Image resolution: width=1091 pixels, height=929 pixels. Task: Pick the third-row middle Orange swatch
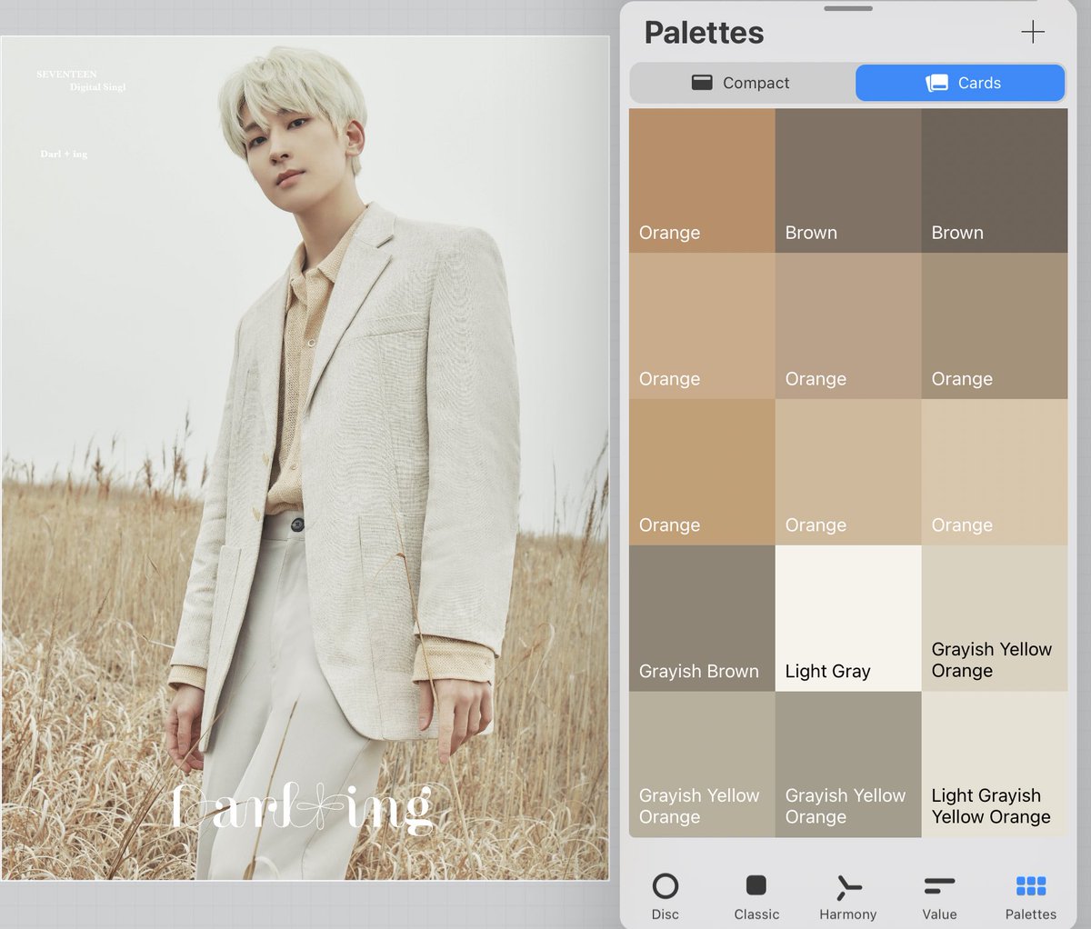pos(848,472)
